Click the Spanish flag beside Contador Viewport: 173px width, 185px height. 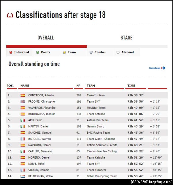tap(22, 95)
